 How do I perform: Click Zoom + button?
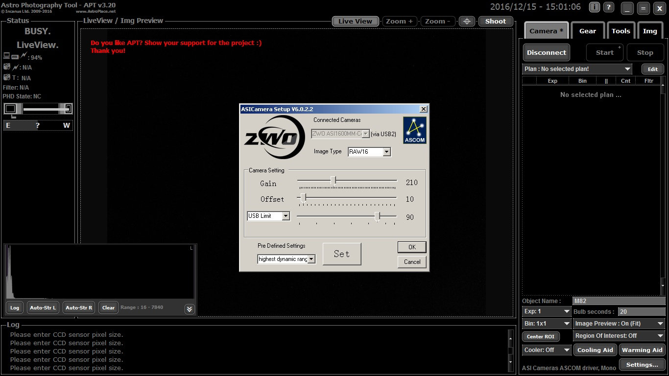(x=400, y=21)
